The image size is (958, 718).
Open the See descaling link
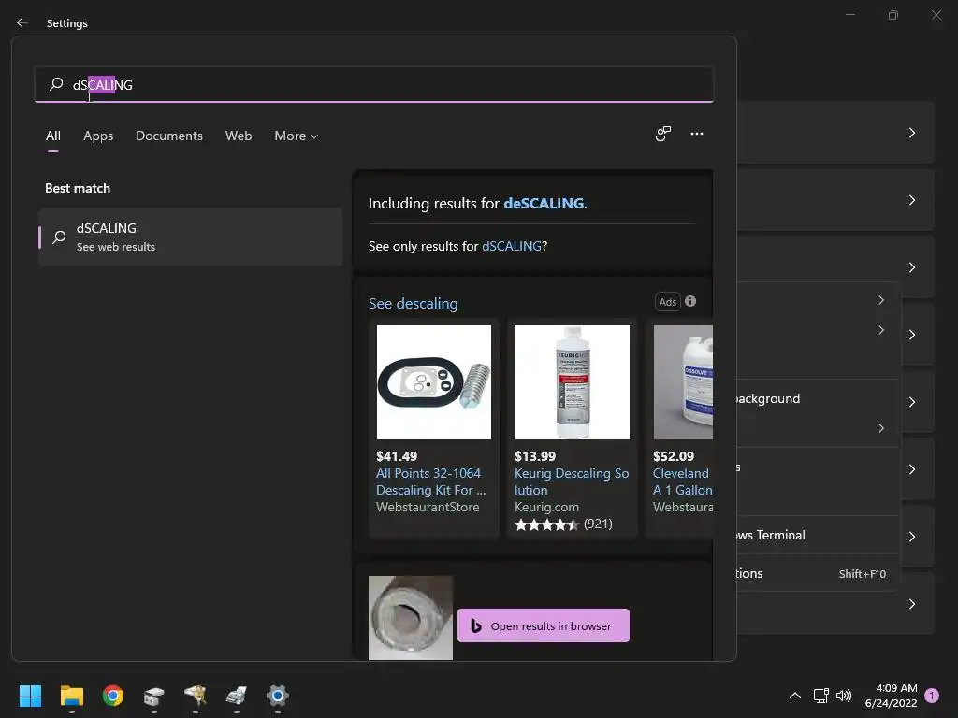point(413,304)
